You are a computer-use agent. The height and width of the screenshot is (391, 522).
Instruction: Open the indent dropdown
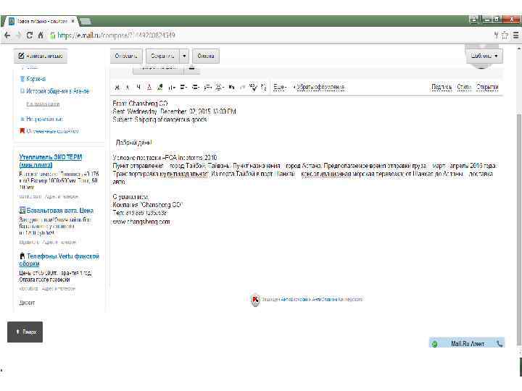[196, 87]
